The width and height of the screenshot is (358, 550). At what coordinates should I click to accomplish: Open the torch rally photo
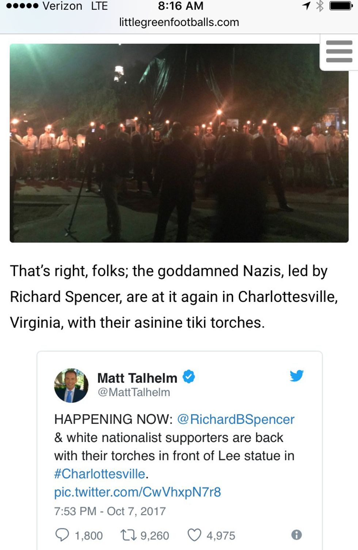179,143
